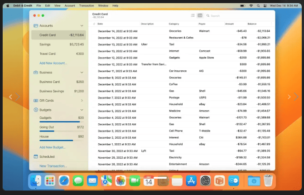The image size is (304, 195).
Task: Select the Apple Store Gadgets transaction
Action: pyautogui.click(x=182, y=58)
